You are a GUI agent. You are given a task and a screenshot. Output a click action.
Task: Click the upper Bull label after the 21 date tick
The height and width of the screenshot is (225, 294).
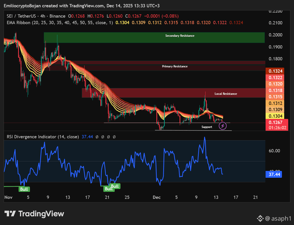tap(115, 186)
